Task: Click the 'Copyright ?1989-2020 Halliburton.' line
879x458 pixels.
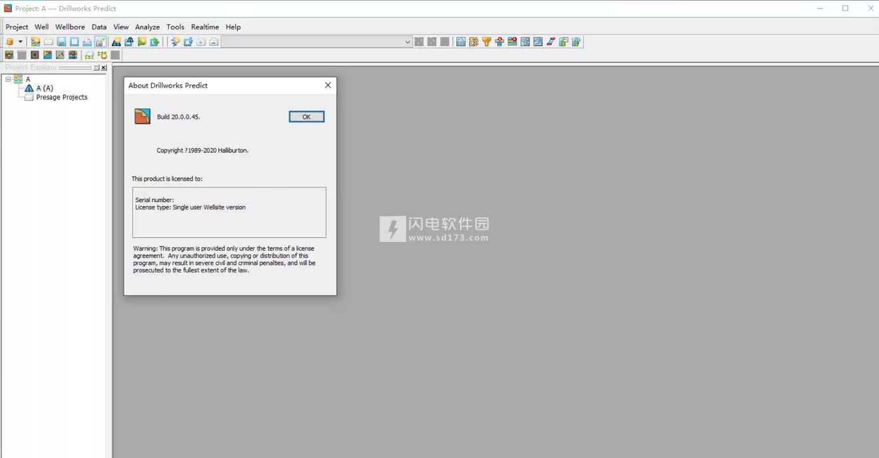Action: [x=202, y=150]
